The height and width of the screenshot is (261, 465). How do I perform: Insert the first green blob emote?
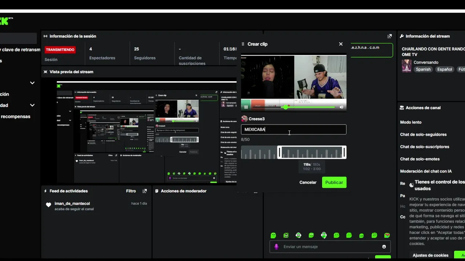pyautogui.click(x=273, y=235)
